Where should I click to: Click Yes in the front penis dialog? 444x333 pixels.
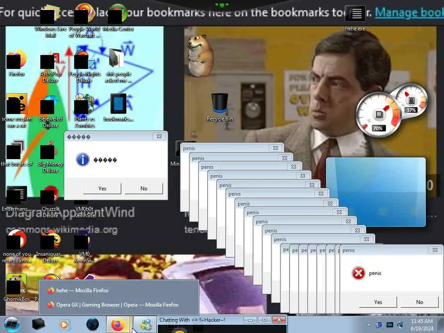pos(378,302)
